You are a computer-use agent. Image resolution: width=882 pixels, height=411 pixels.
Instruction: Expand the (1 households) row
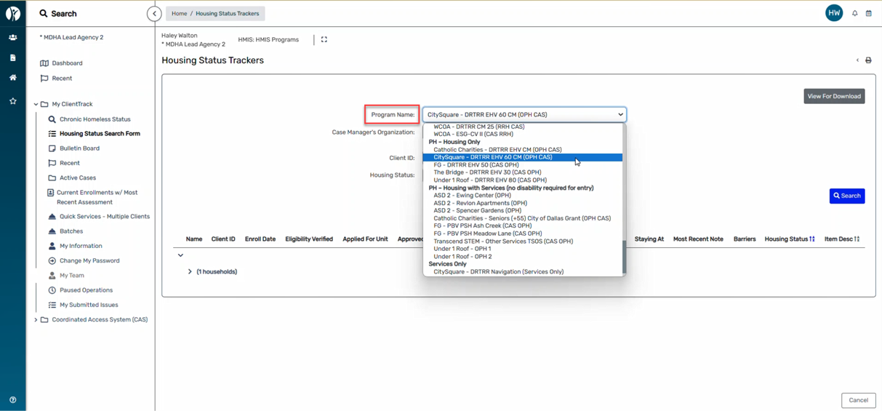click(x=190, y=272)
